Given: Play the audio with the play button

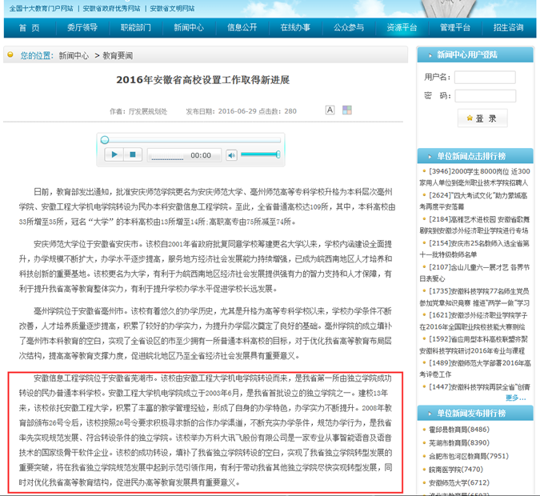Looking at the screenshot, I should click(x=114, y=154).
